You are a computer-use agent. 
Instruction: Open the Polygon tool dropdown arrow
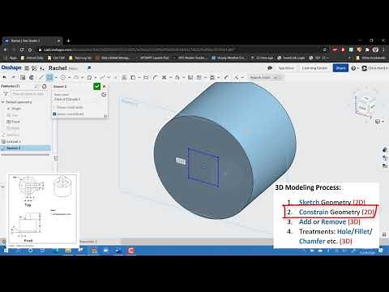tap(96, 78)
